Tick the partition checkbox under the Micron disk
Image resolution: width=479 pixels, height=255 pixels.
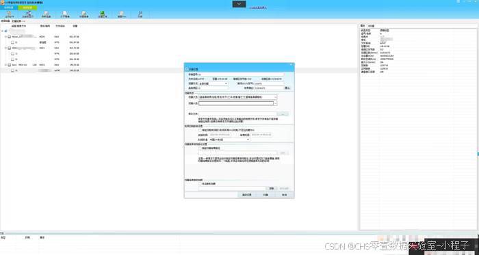pyautogui.click(x=13, y=42)
